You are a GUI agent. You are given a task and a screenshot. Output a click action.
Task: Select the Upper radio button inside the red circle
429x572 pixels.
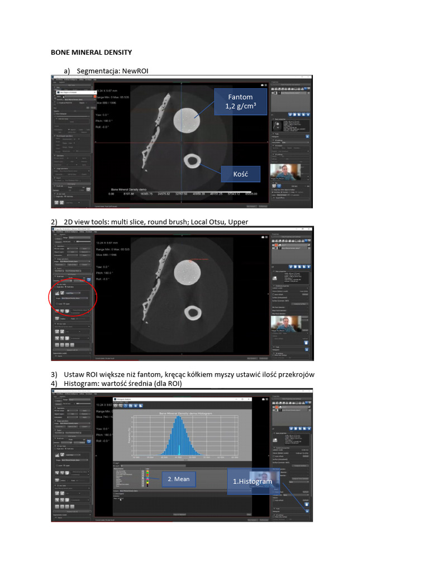click(64, 304)
